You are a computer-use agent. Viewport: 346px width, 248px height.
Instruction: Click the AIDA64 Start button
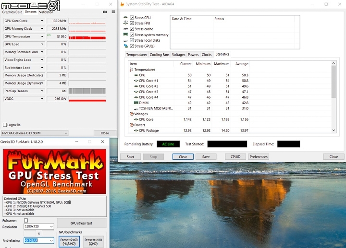click(130, 157)
